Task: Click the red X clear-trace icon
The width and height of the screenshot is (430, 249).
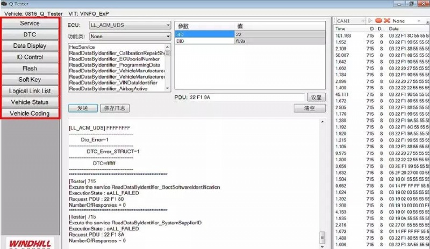Action: (386, 21)
